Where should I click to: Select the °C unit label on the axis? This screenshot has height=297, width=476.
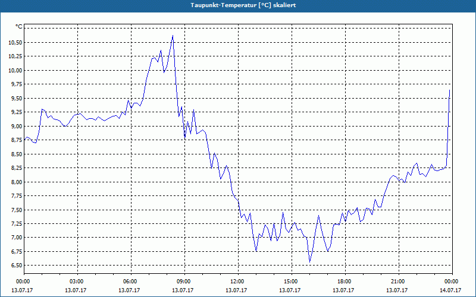[x=18, y=27]
